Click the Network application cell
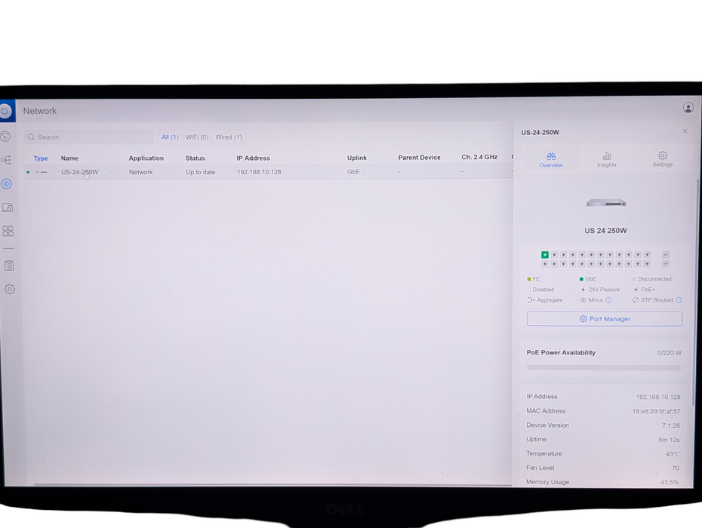702x528 pixels. (140, 172)
